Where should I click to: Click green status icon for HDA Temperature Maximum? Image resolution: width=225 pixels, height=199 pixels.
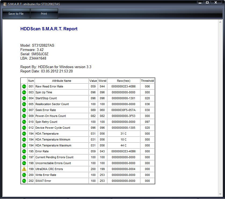tap(24, 145)
